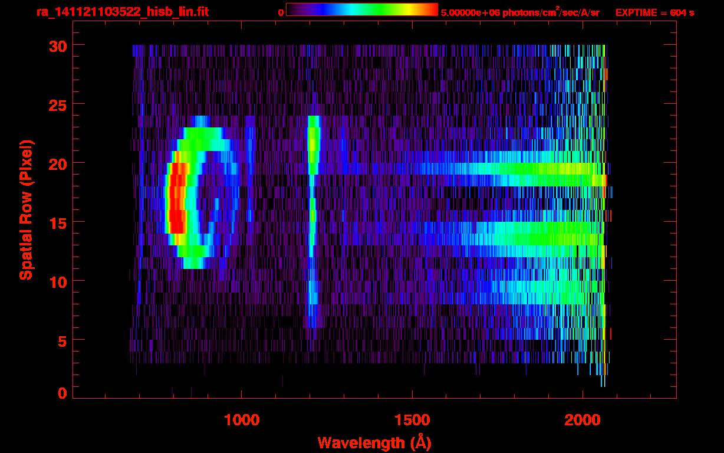Screen dimensions: 724x453
Task: Click the y-axis tick label 25
Action: 58,104
